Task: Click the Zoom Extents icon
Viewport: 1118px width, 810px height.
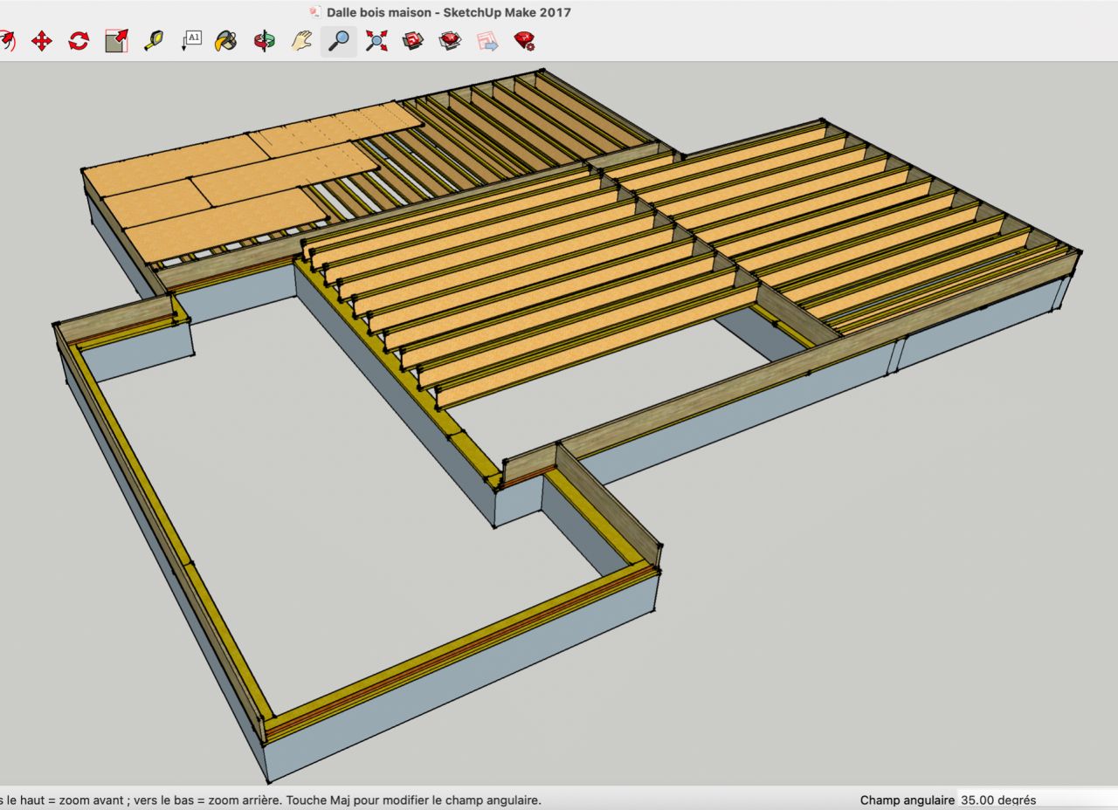Action: [x=376, y=41]
